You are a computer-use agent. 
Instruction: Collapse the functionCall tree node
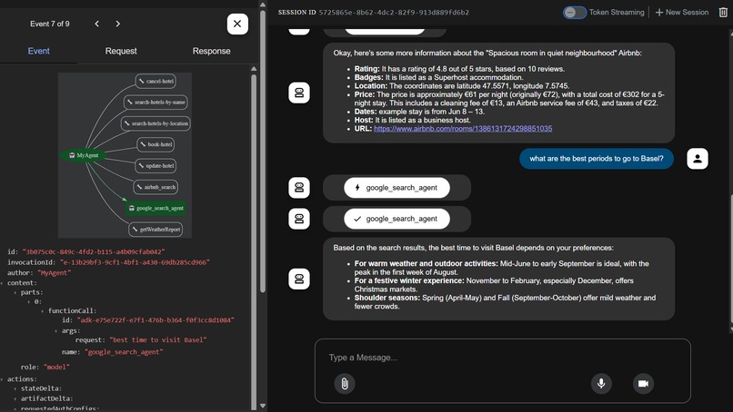coord(42,310)
